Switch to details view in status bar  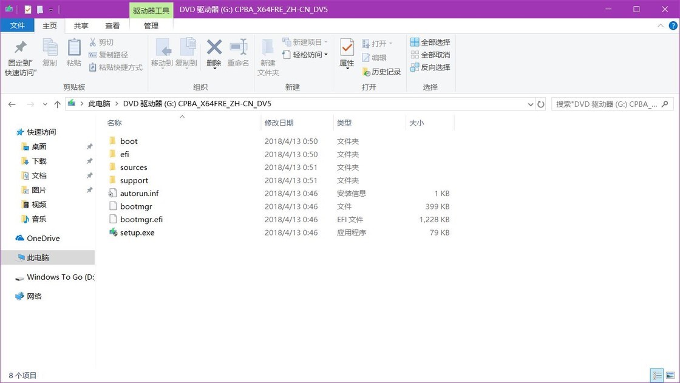coord(657,375)
